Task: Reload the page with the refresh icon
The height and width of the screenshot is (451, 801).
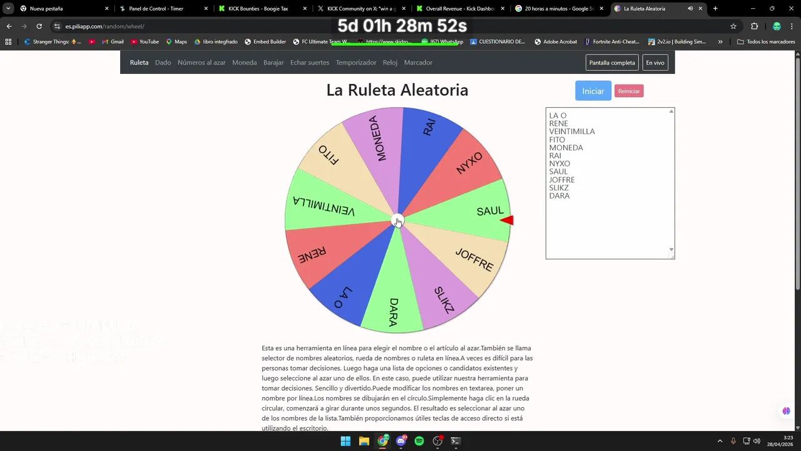Action: [x=39, y=26]
